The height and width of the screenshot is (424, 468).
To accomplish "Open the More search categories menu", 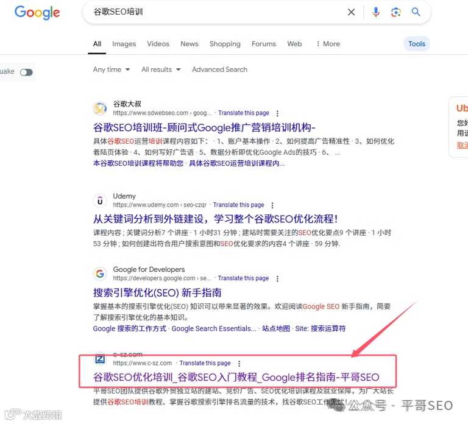I will click(328, 44).
